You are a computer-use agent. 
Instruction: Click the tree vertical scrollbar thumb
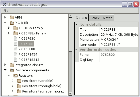pos(70,34)
